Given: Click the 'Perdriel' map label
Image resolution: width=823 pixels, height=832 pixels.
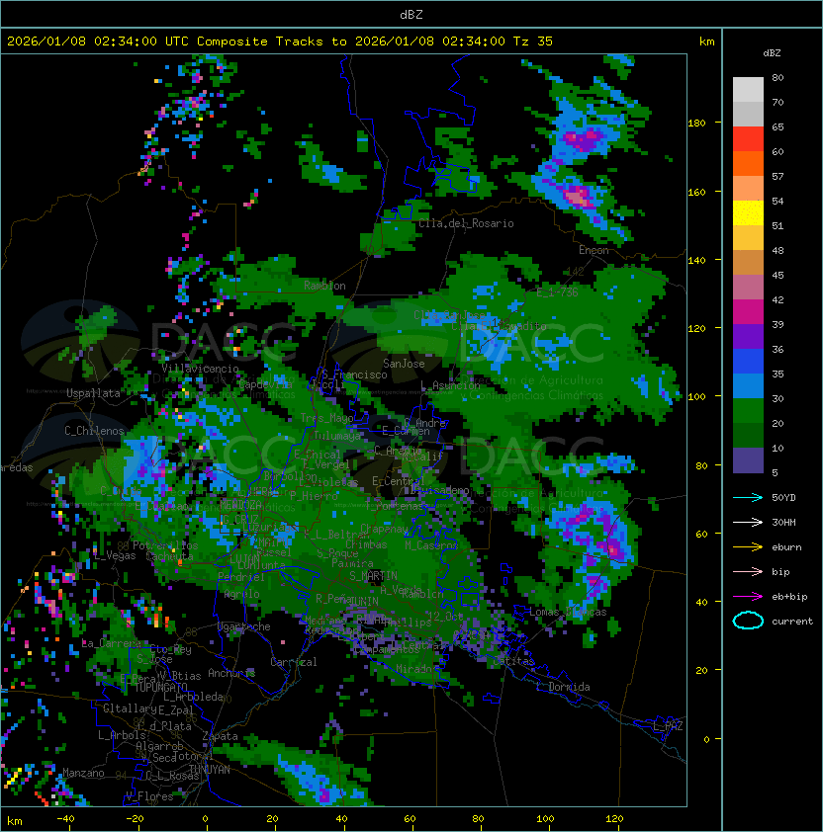Looking at the screenshot, I should [241, 576].
